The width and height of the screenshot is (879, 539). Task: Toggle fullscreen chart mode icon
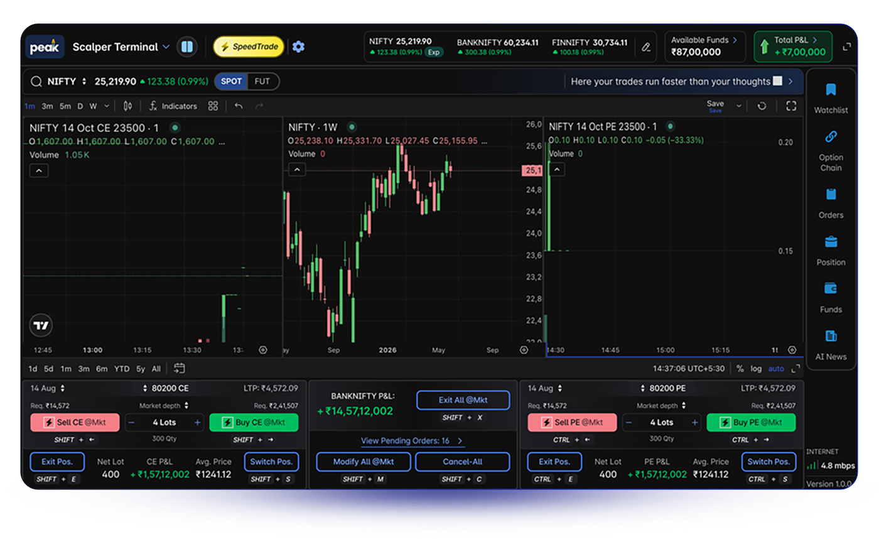click(791, 106)
